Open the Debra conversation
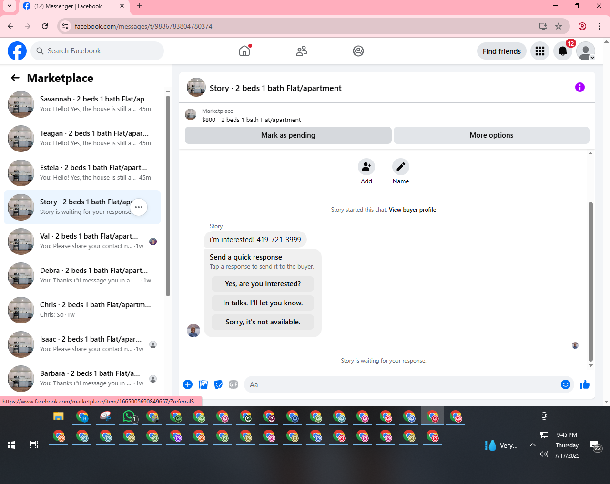610x484 pixels. [x=82, y=276]
